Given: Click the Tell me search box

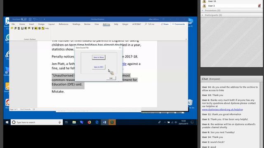Looking at the screenshot, I should point(150,24).
